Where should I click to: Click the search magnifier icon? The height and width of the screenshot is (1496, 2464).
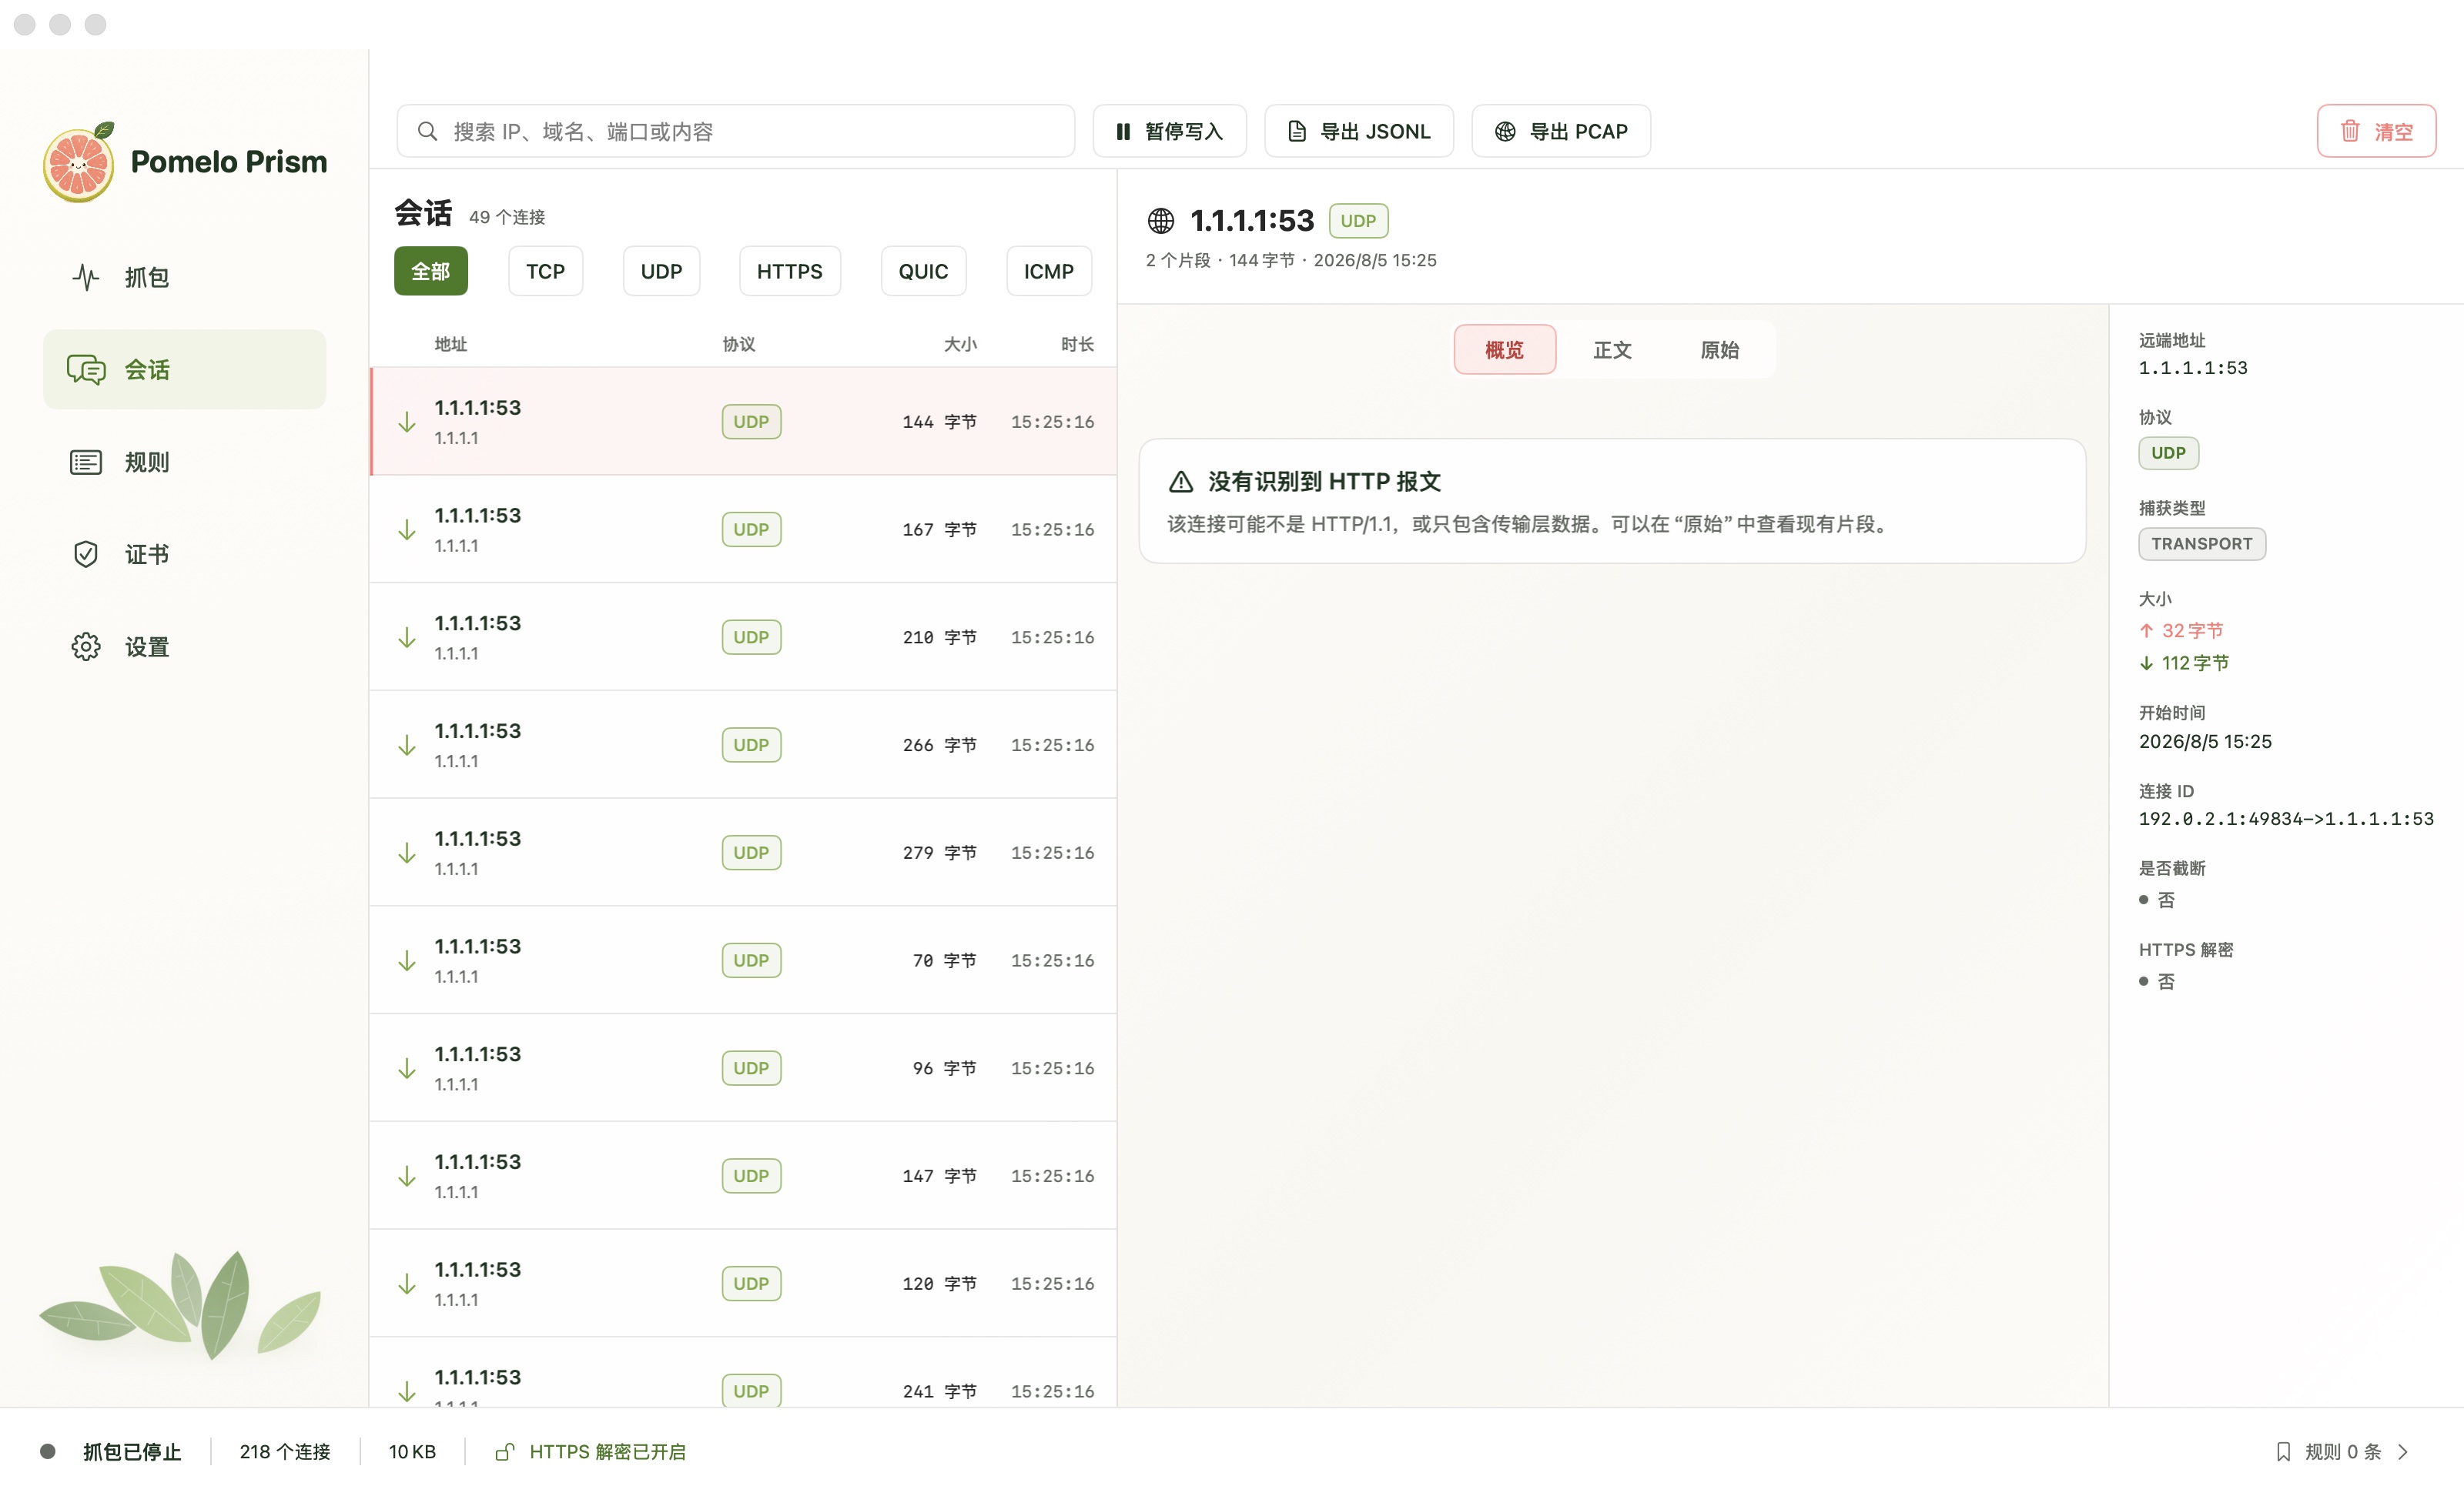[427, 131]
